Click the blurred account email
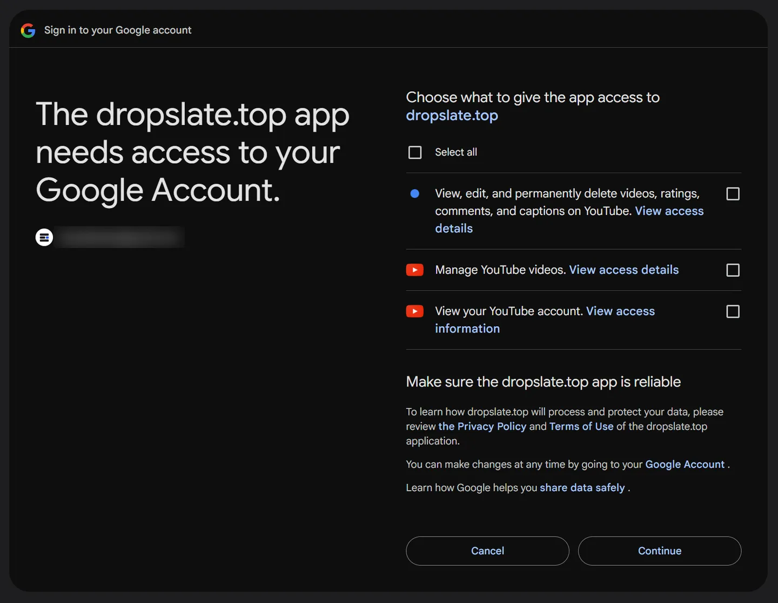Image resolution: width=778 pixels, height=603 pixels. point(120,237)
